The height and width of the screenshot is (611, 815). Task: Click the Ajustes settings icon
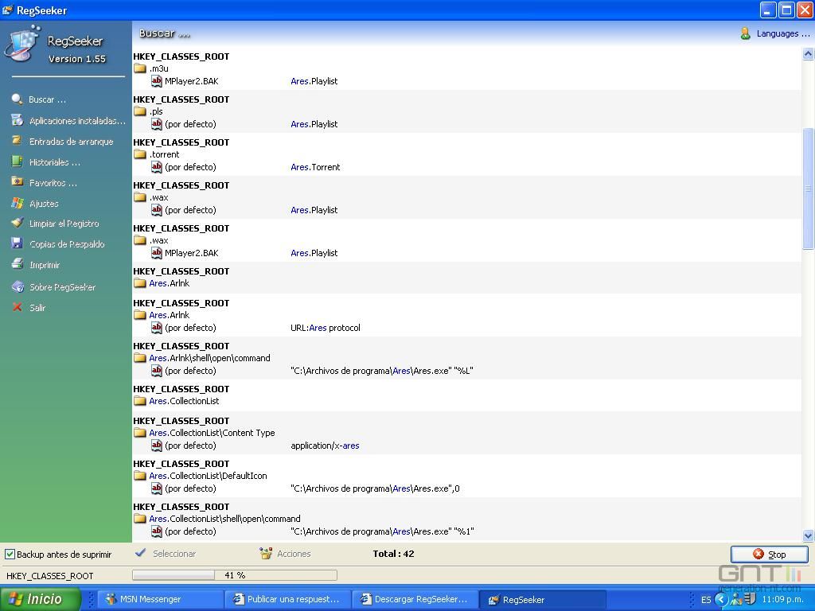tap(18, 203)
